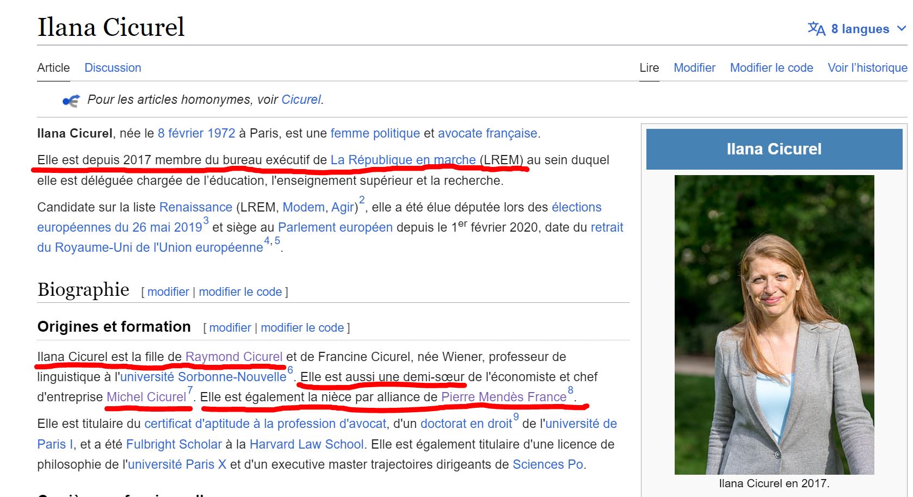Viewport: 913px width, 497px height.
Task: Open the Discussion tab
Action: [x=113, y=68]
